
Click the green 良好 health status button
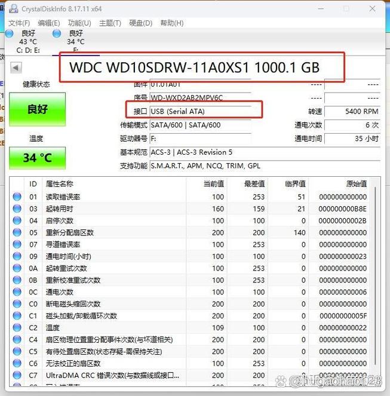pyautogui.click(x=38, y=109)
